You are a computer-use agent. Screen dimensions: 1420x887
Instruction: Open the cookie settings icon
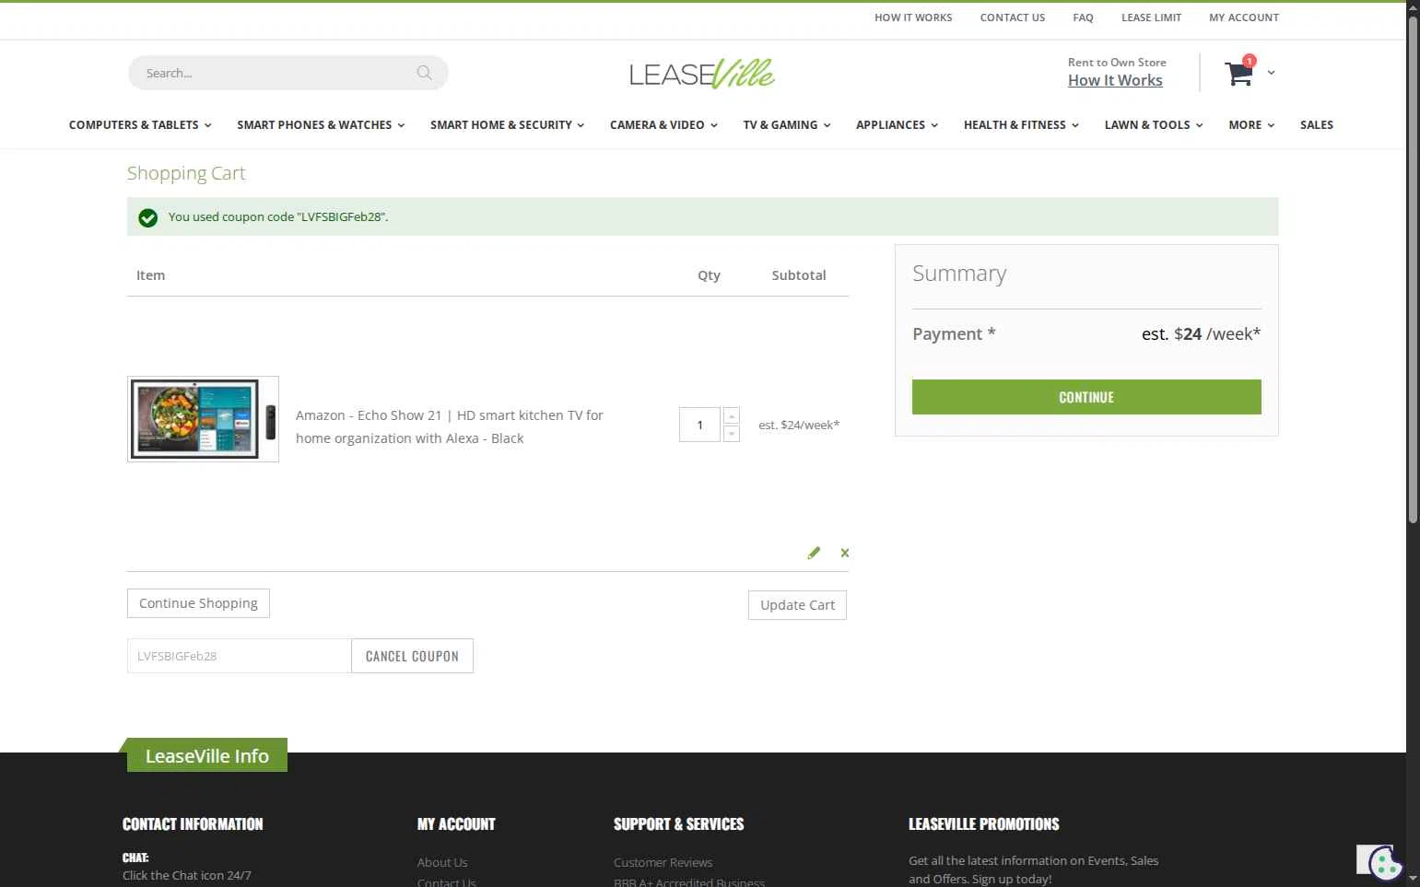(1385, 864)
